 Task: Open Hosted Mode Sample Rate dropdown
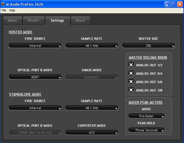[92, 46]
